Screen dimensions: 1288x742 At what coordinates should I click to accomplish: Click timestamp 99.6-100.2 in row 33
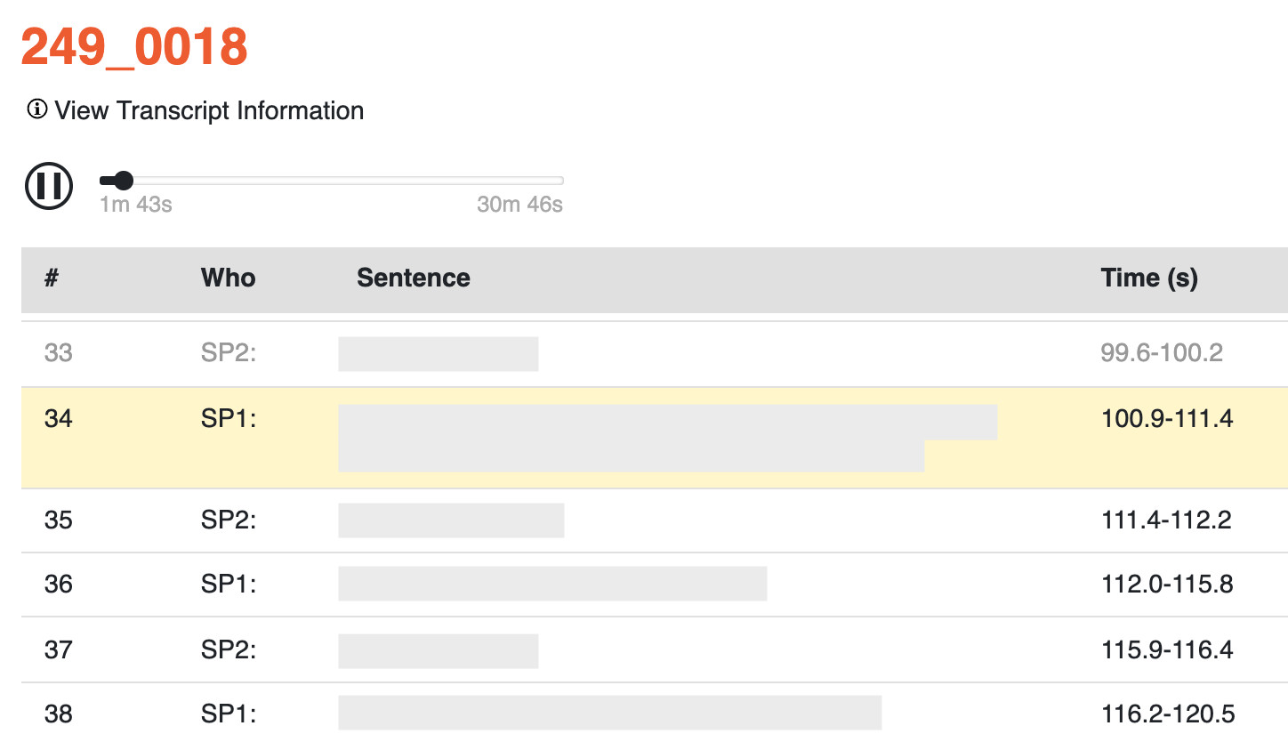point(1161,353)
